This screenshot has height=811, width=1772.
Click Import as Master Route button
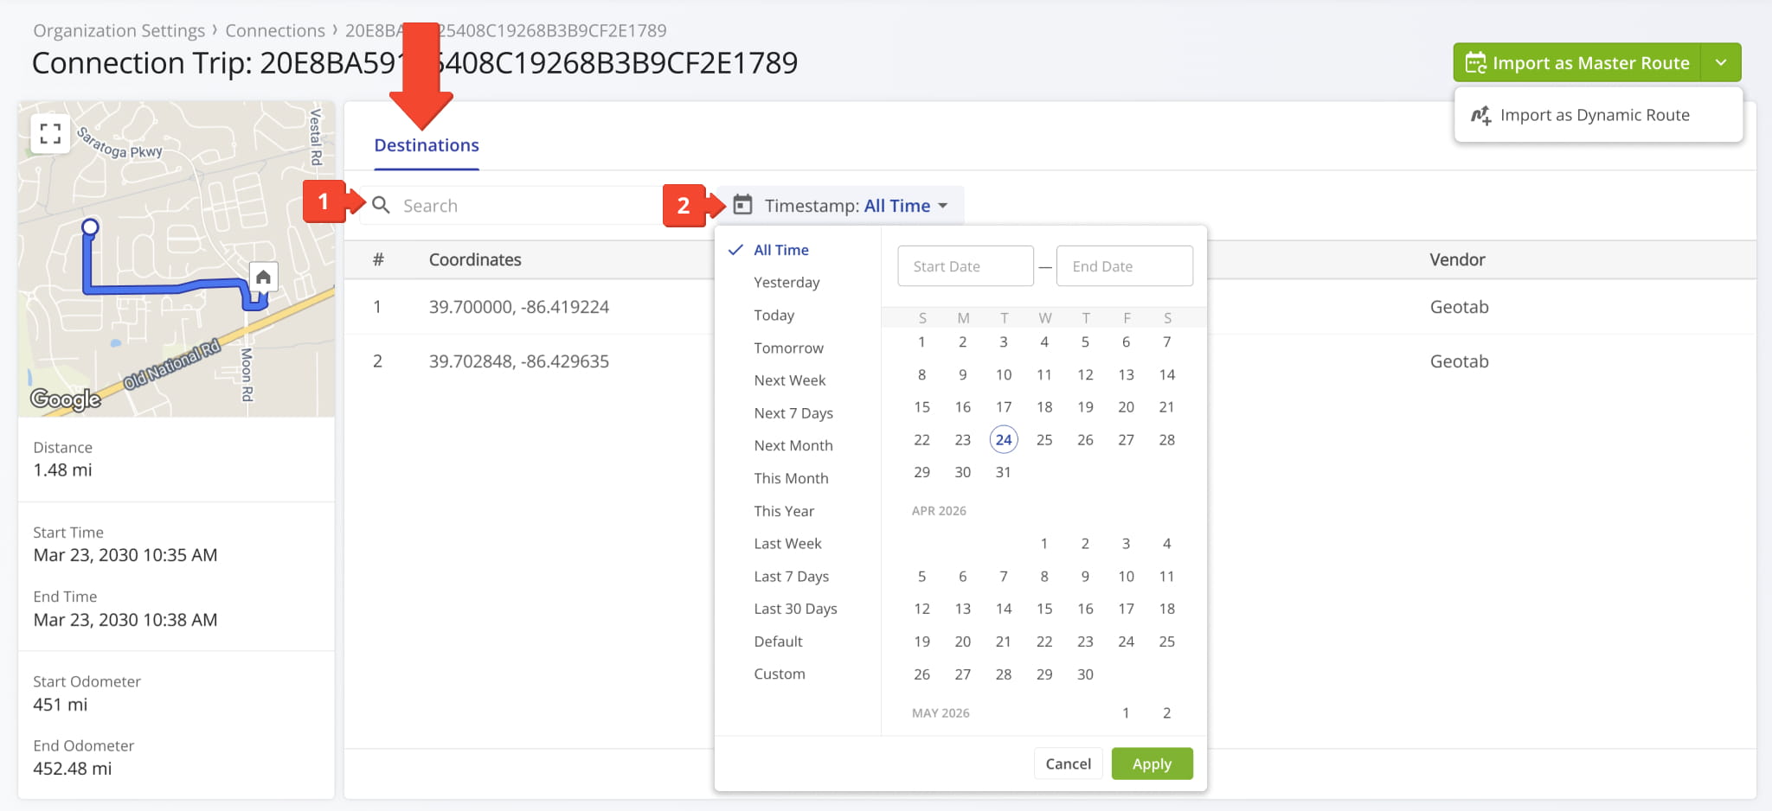pyautogui.click(x=1576, y=63)
